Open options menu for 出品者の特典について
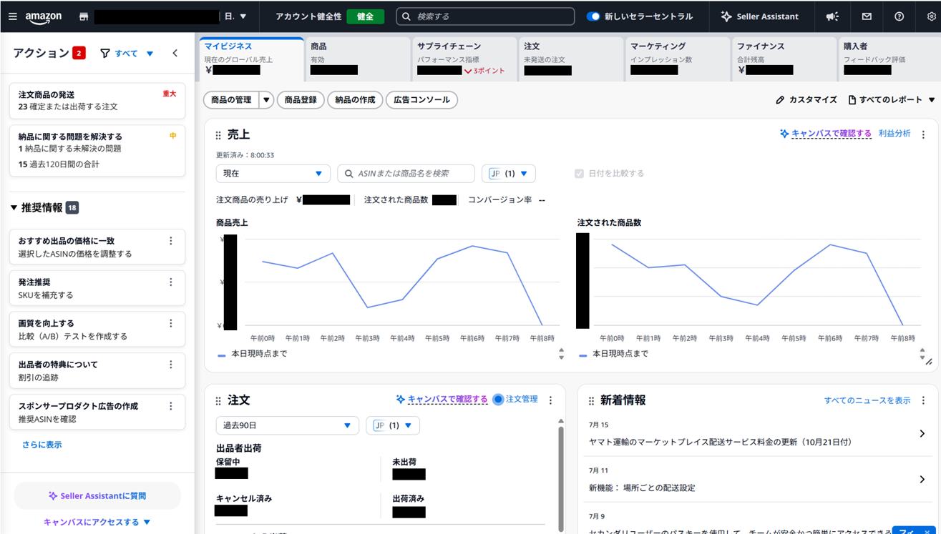The image size is (941, 534). pyautogui.click(x=170, y=365)
